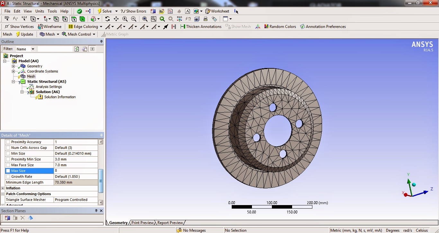
Task: Enable the Max Face Size checkbox
Action: point(7,165)
